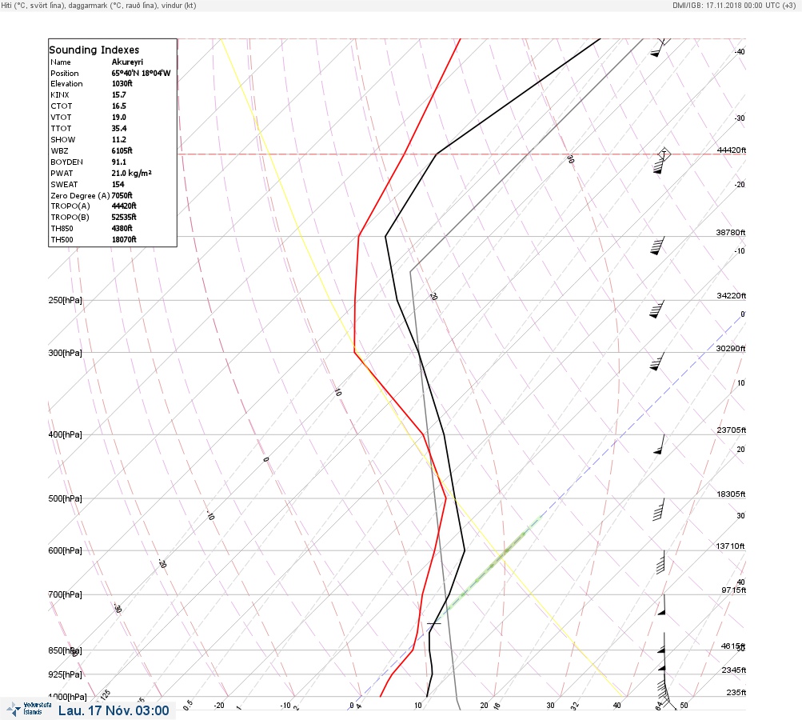Viewport: 802px width, 720px height.
Task: Click the wind barb at 30290ft level
Action: [x=656, y=362]
